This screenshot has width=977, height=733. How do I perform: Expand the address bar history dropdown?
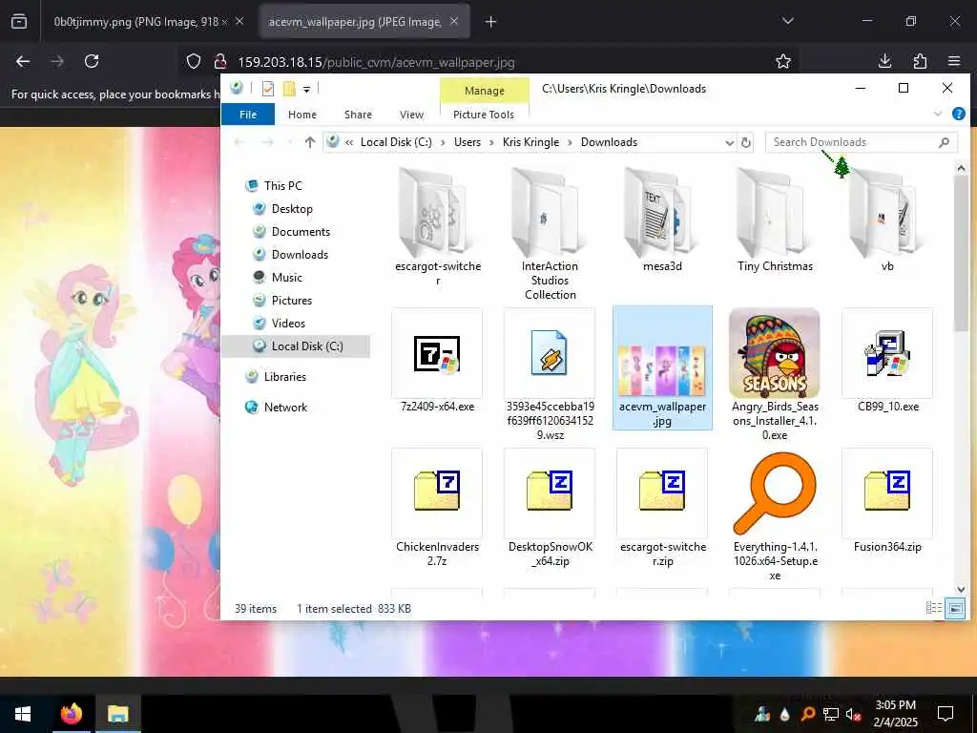[x=729, y=143]
